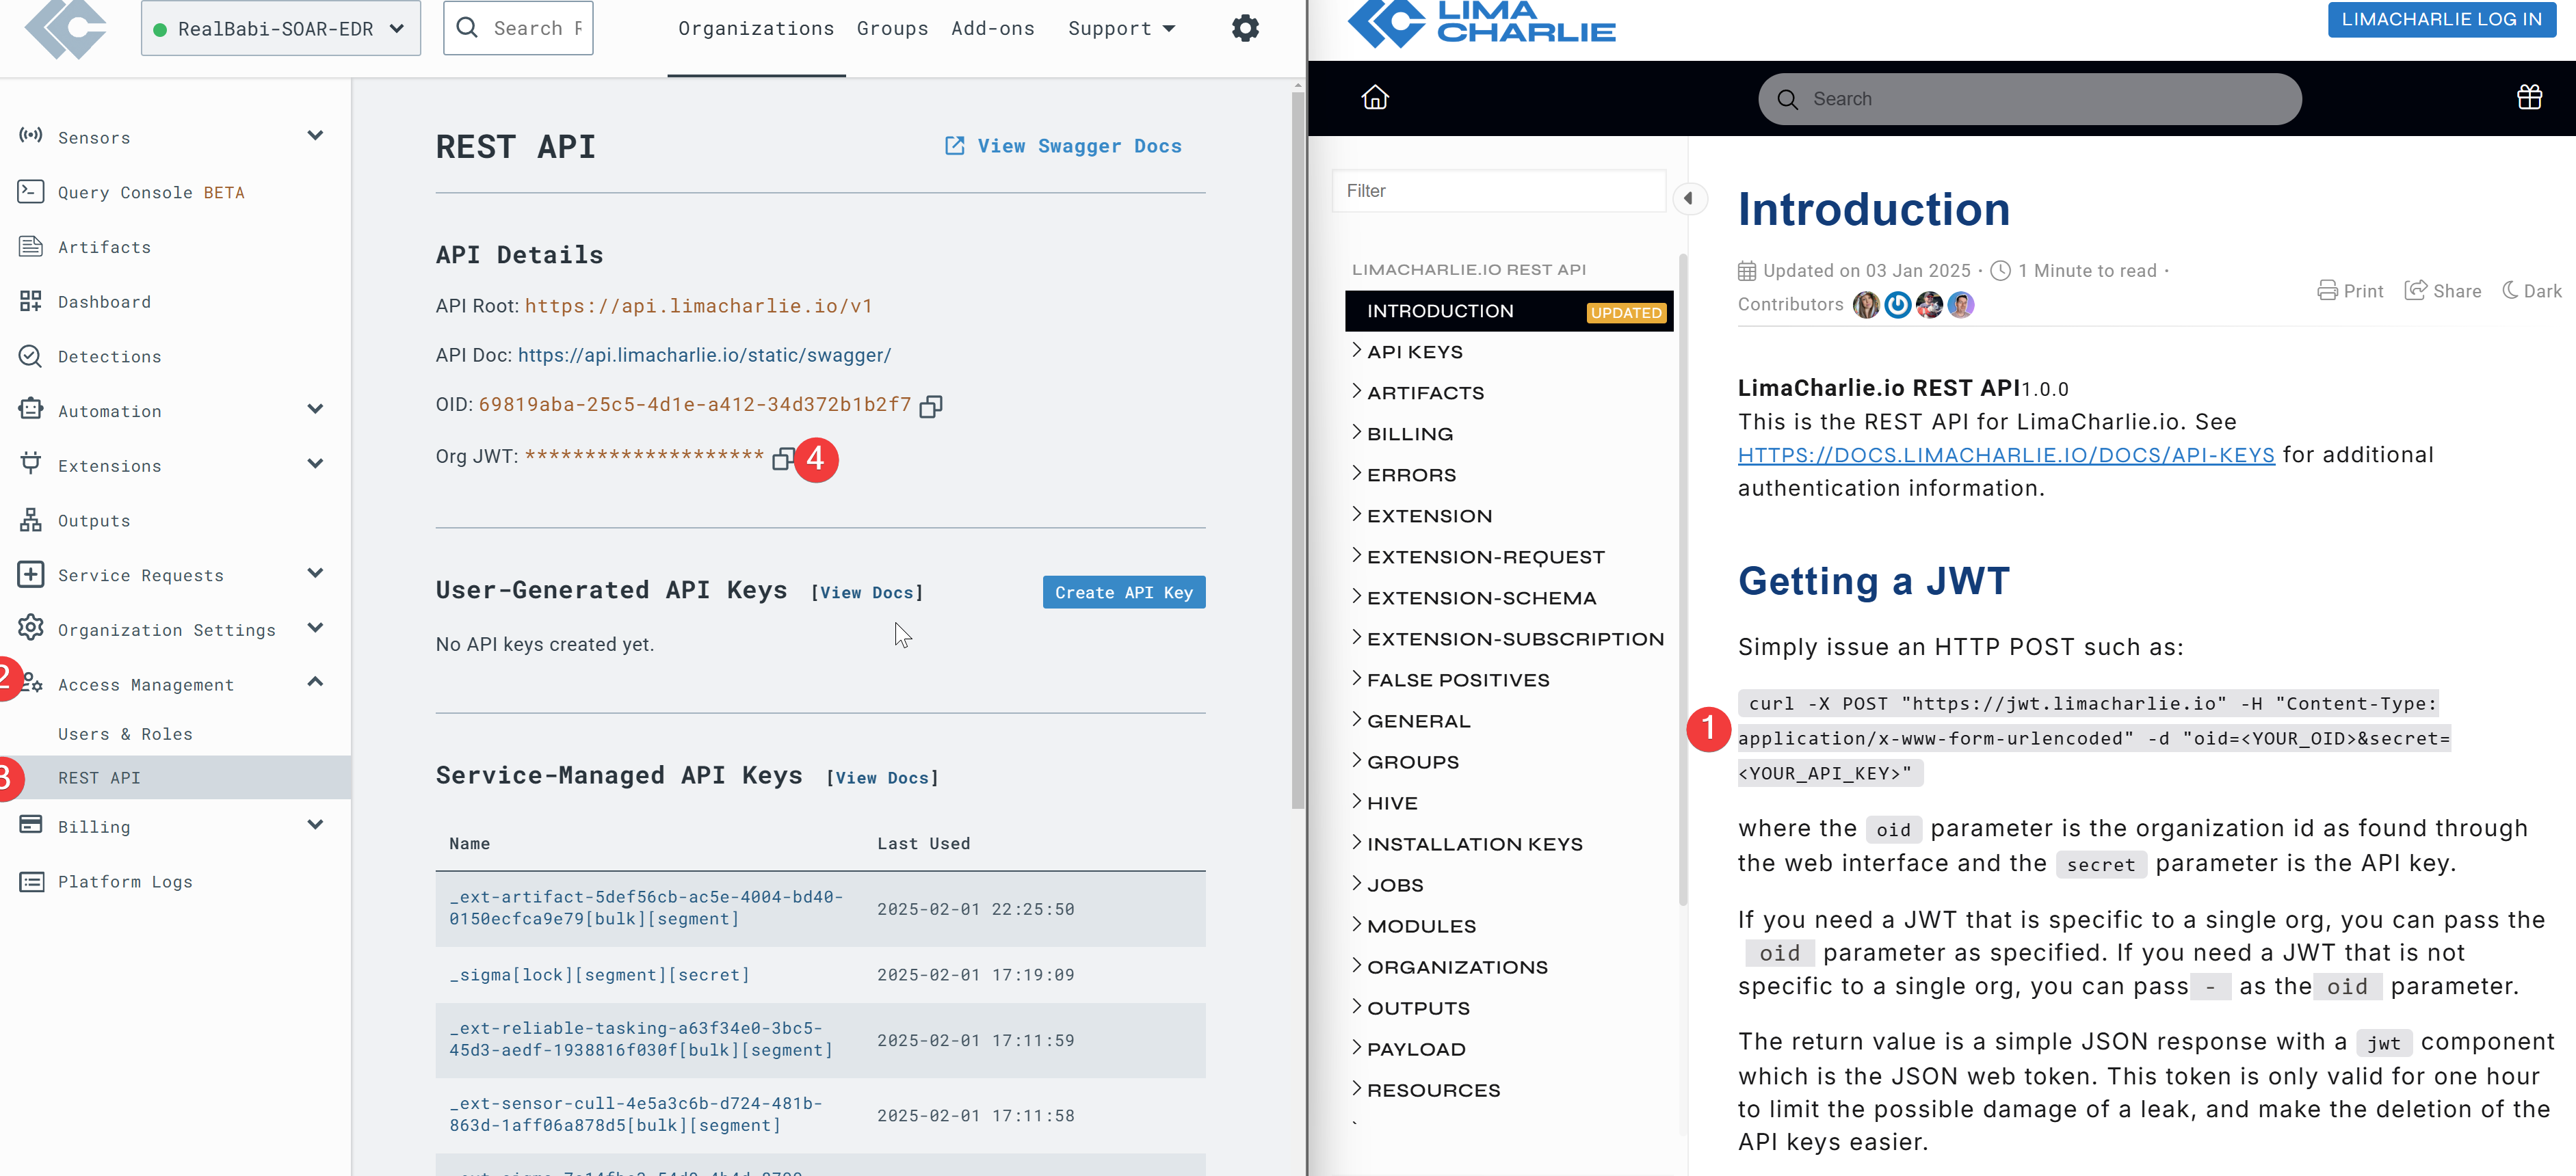This screenshot has height=1176, width=2576.
Task: Copy the OID with its copy icon
Action: coord(931,405)
